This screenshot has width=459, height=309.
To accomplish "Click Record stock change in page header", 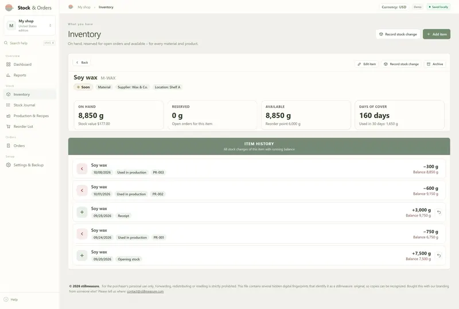I will [x=398, y=34].
